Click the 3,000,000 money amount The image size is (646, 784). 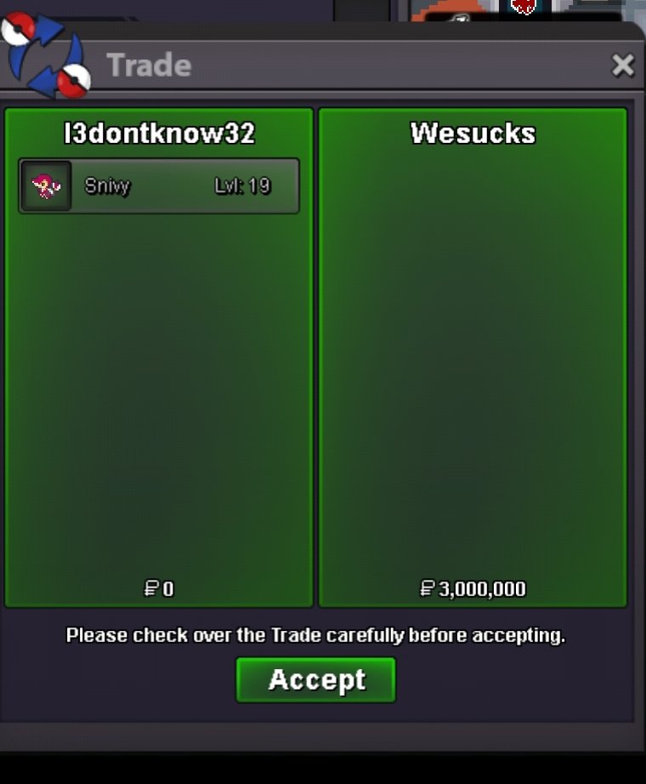coord(482,589)
